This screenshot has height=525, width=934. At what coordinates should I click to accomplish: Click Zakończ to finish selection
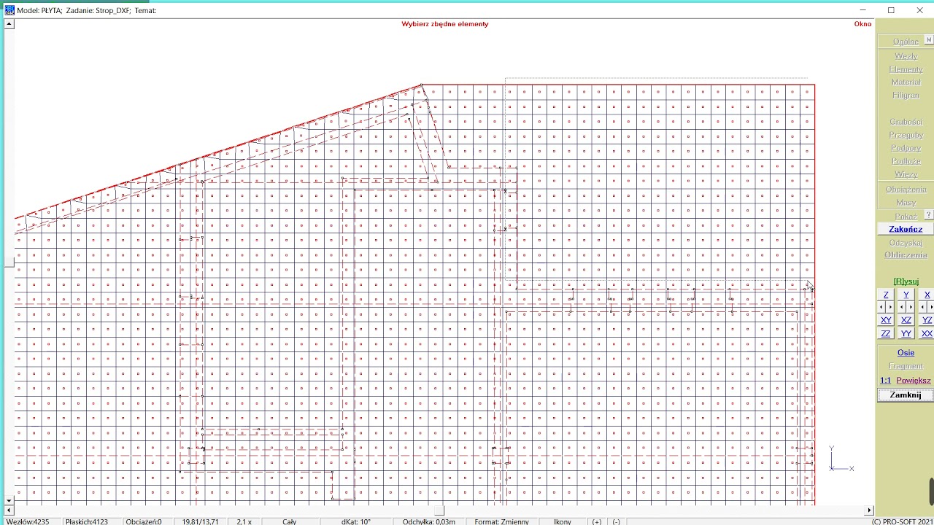click(x=906, y=229)
